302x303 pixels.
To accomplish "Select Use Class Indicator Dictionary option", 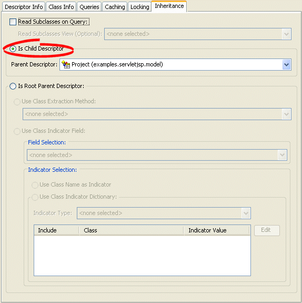I will tap(35, 197).
